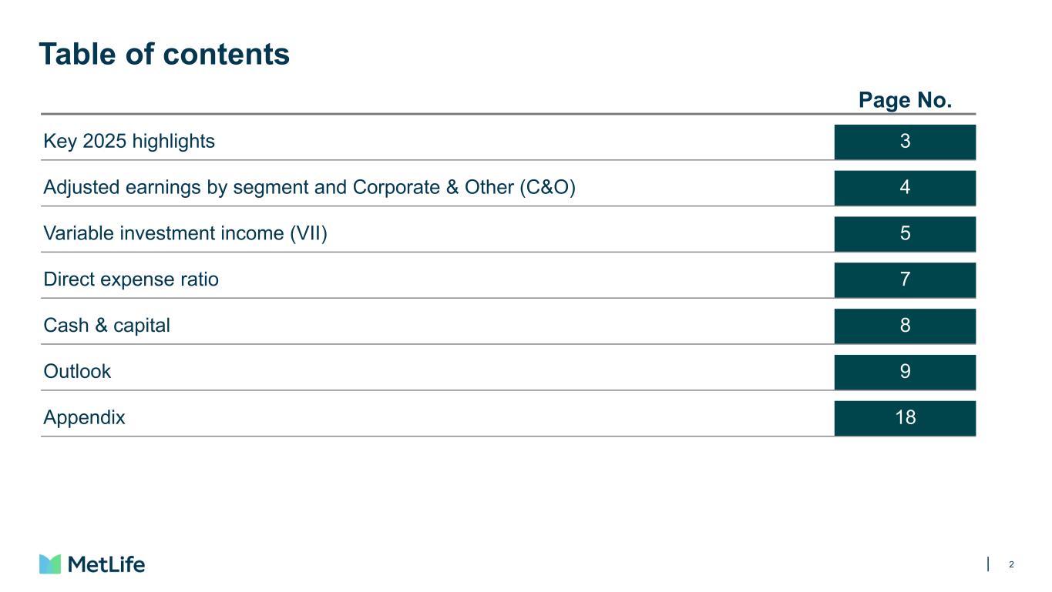This screenshot has width=1052, height=592.
Task: Jump to the Outlook entry
Action: point(77,372)
